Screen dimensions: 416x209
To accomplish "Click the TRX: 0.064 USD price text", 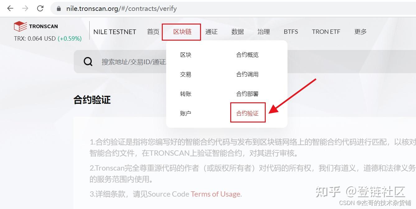I will pos(35,39).
